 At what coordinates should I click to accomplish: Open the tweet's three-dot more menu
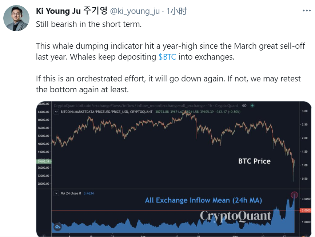click(x=307, y=11)
